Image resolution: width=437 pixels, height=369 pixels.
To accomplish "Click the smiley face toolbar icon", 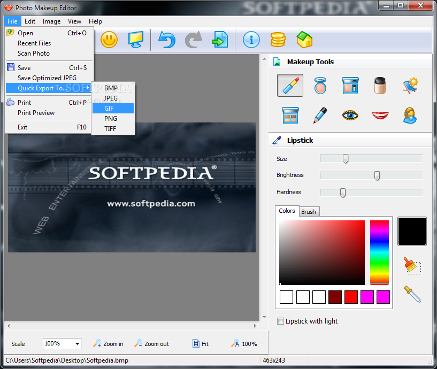I will tap(109, 40).
